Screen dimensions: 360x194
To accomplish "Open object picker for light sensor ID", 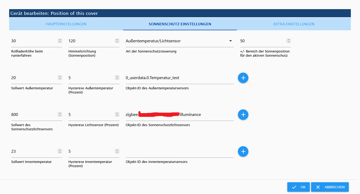I will (243, 115).
